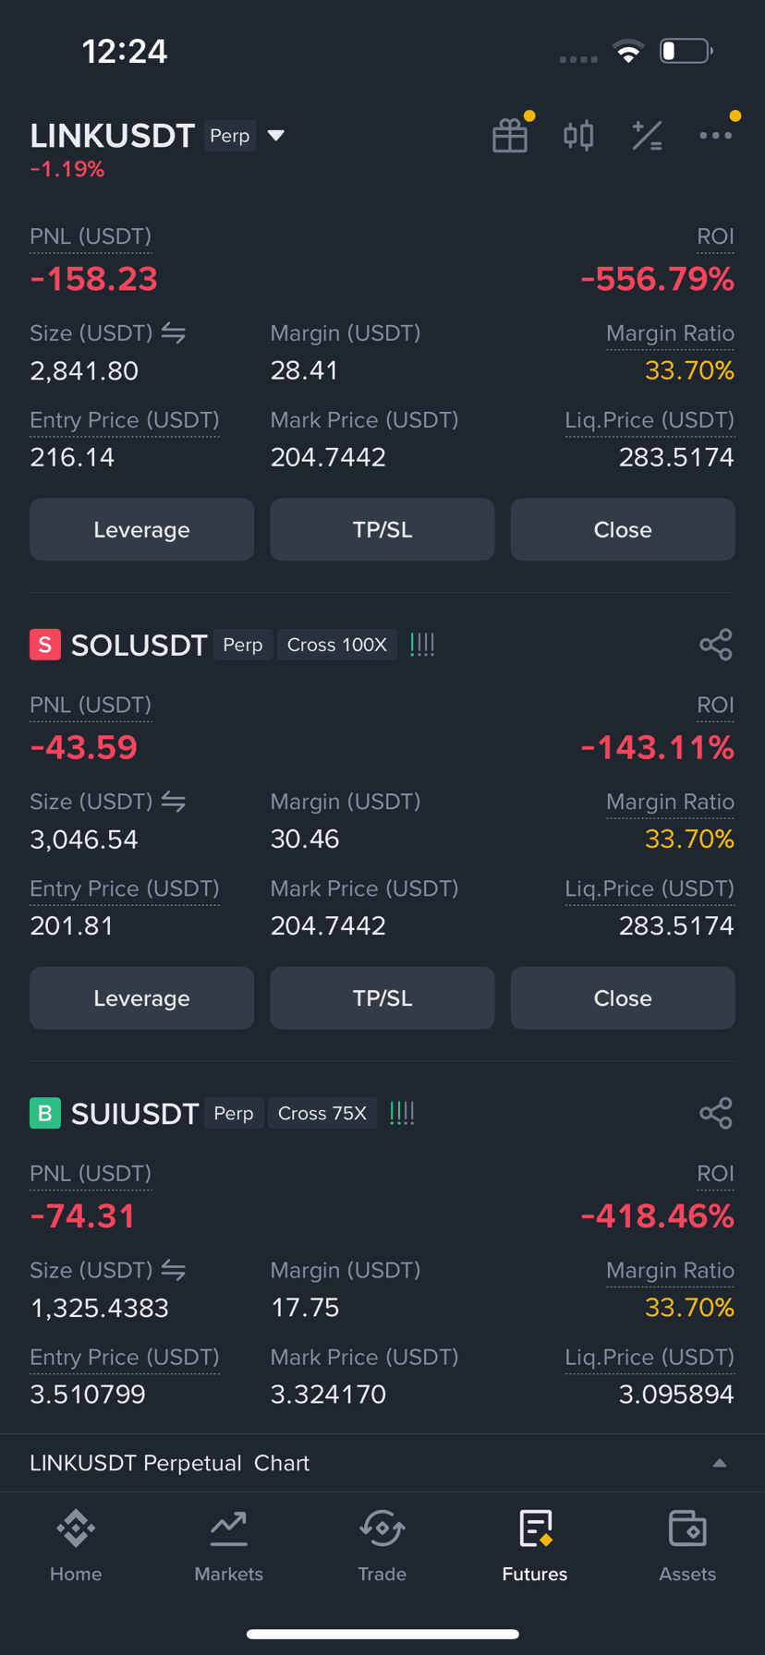The image size is (765, 1655).
Task: Tap the SUIUSDT ADL indicator bars
Action: pos(402,1113)
